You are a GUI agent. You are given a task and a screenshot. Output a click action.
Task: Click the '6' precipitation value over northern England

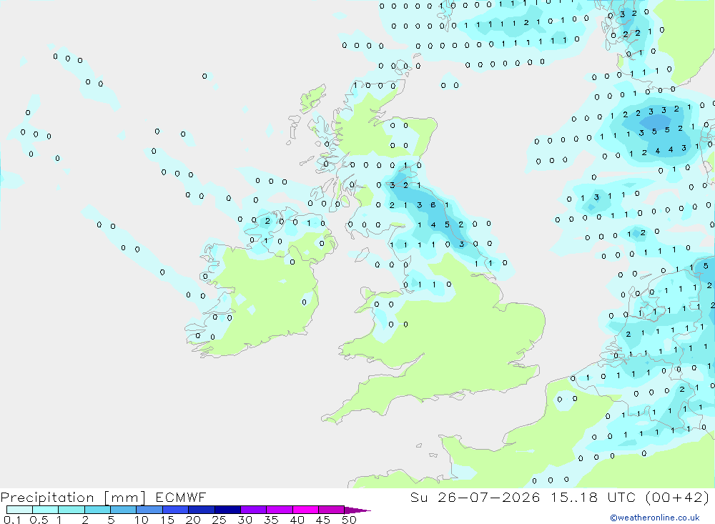coord(433,205)
